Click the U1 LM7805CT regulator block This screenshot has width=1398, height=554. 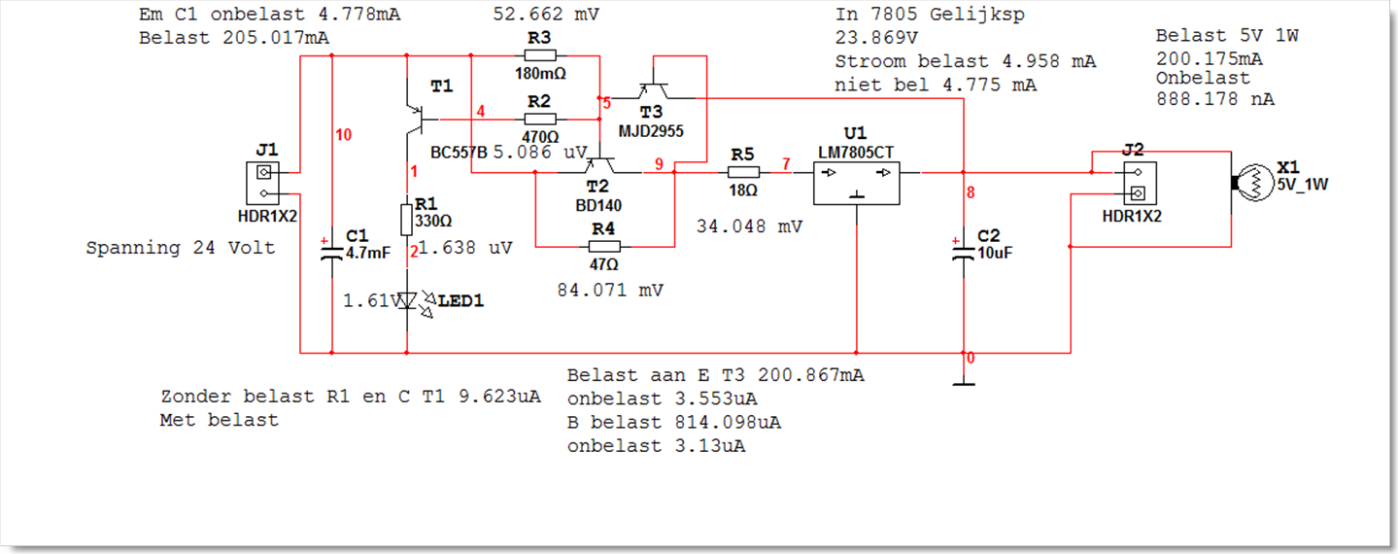[x=856, y=182]
